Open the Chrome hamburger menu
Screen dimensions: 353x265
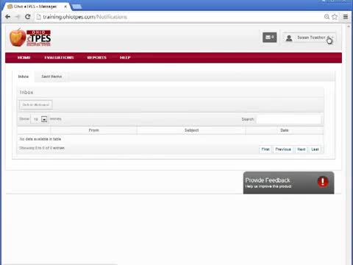pos(346,17)
